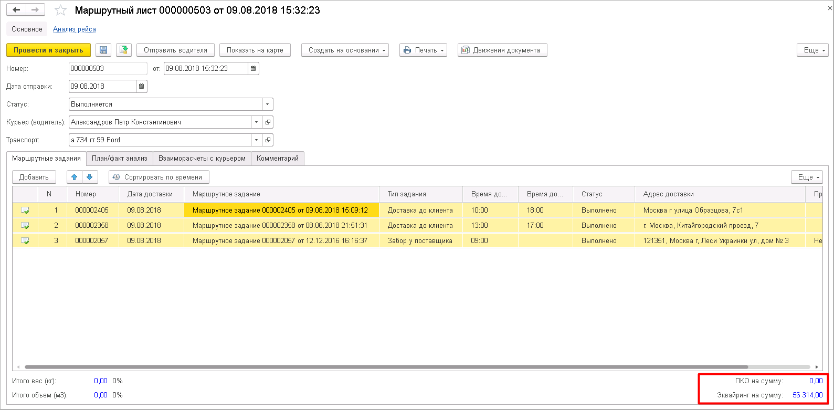834x410 pixels.
Task: Sort by the Дата доставки column header
Action: [152, 194]
